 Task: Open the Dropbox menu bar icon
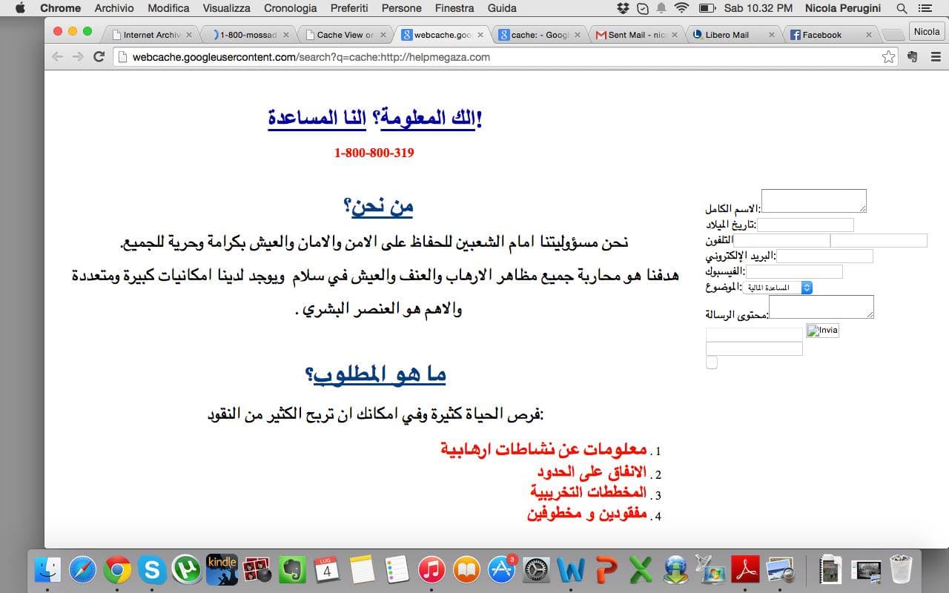pos(624,8)
